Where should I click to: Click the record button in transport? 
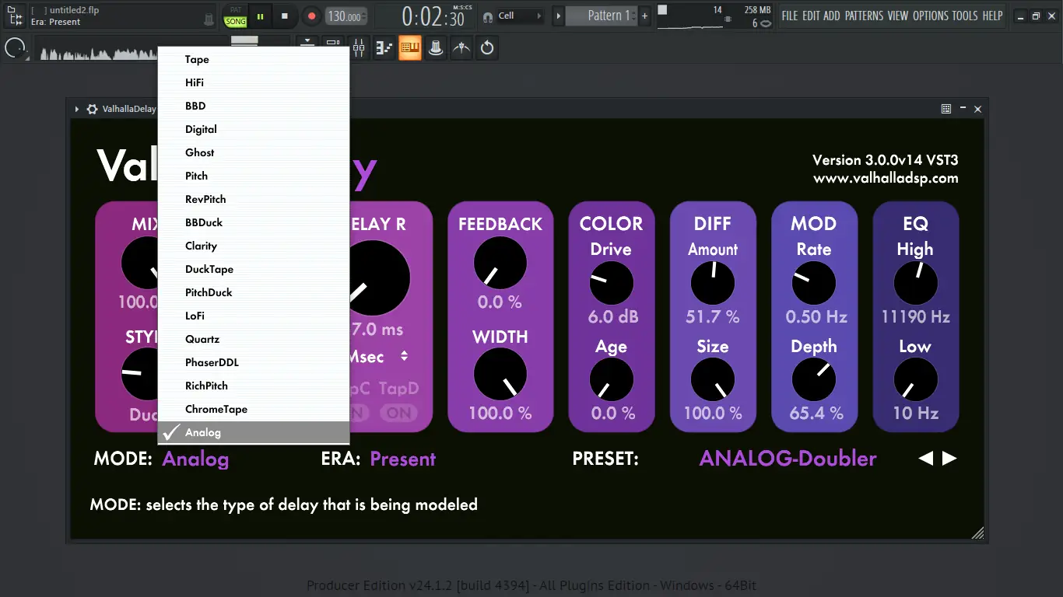click(x=311, y=16)
